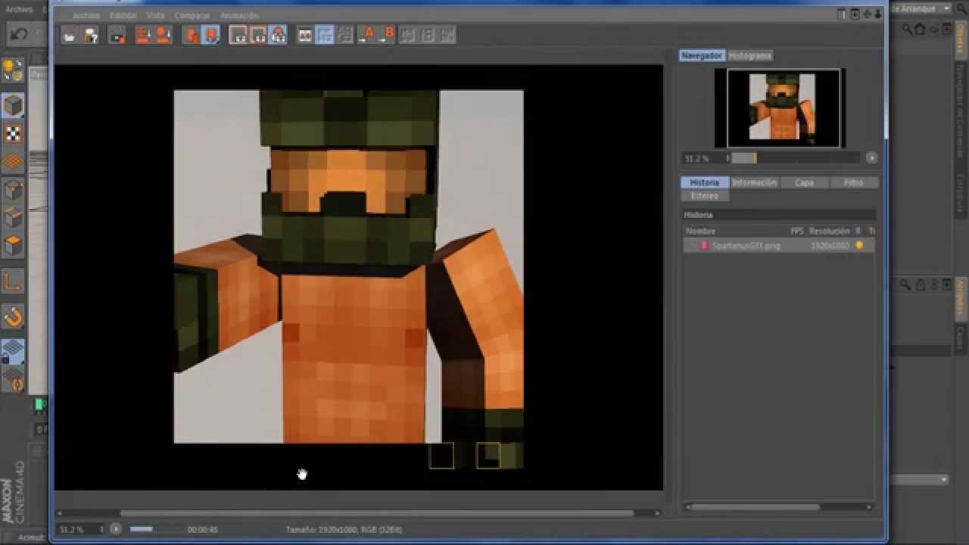Toggle the locked workplane grid icon
The width and height of the screenshot is (969, 545).
point(13,350)
